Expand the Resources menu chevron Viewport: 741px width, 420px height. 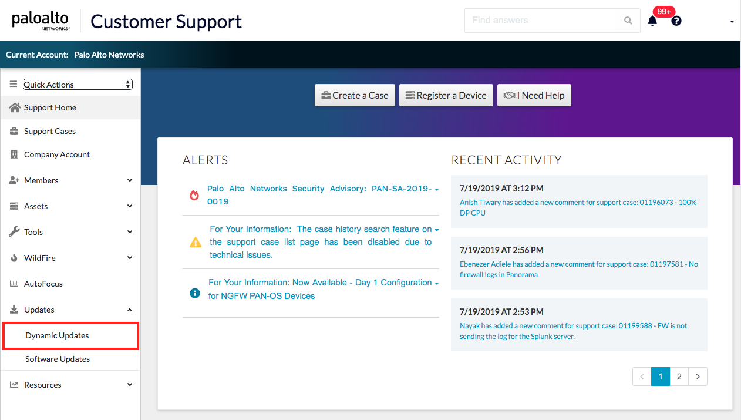pyautogui.click(x=130, y=385)
